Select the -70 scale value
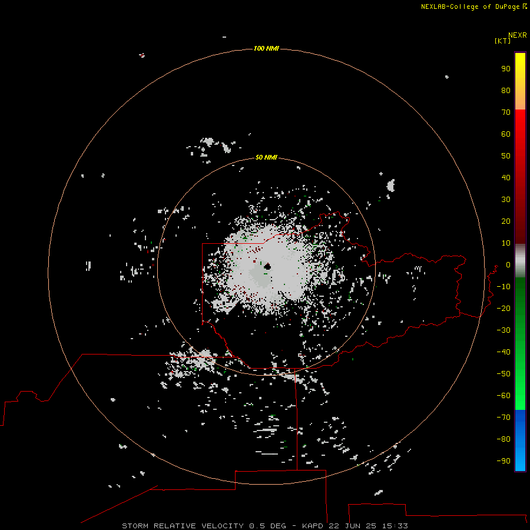The width and height of the screenshot is (530, 530). click(503, 417)
